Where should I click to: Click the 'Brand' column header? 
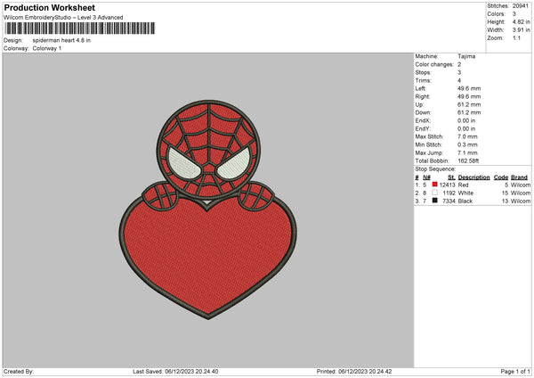[520, 177]
